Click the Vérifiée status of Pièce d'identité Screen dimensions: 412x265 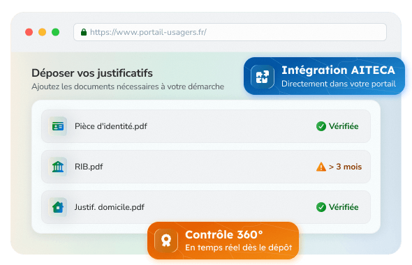[344, 126]
